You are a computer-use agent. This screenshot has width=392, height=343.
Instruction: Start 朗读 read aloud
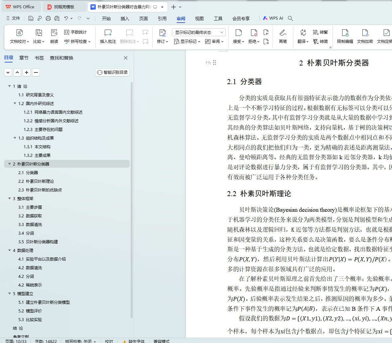coord(54,36)
